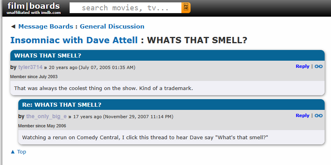The width and height of the screenshot is (331, 165).
Task: Focus the search movies, tv input box
Action: click(x=125, y=8)
